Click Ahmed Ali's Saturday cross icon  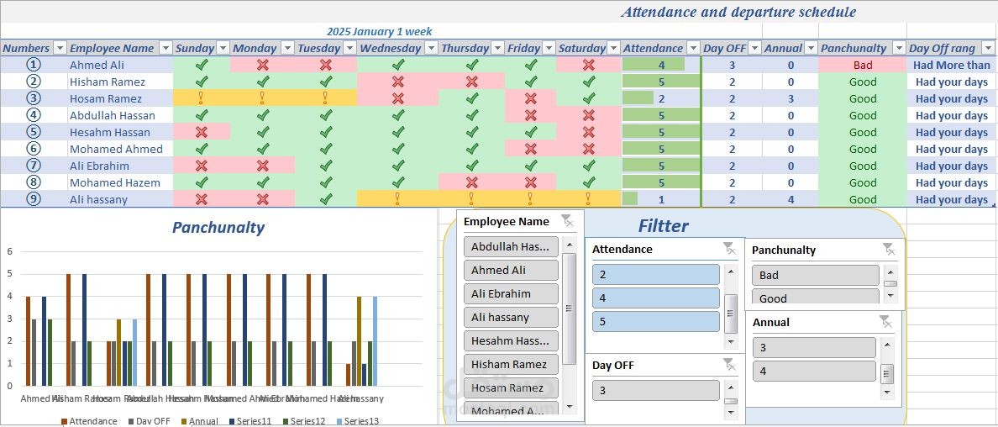(x=588, y=65)
